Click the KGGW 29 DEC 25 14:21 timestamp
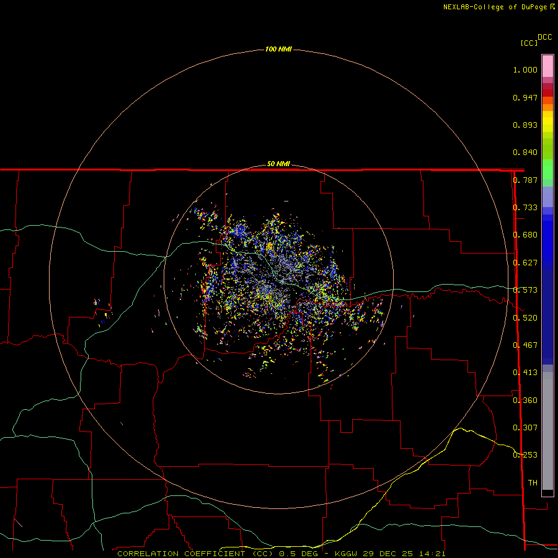 click(390, 554)
